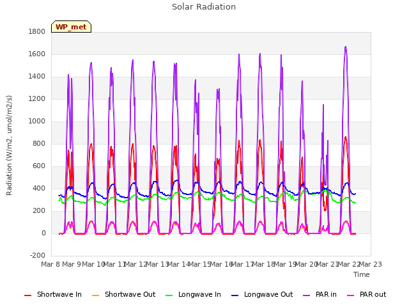
Task: Click the Mar 9 x-axis label
Action: tap(72, 264)
